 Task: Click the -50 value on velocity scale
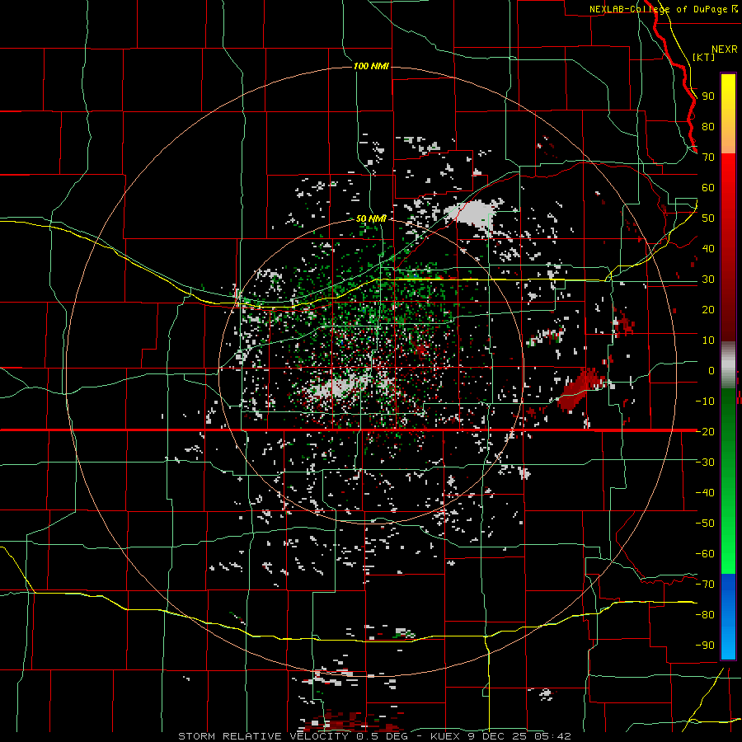point(705,523)
